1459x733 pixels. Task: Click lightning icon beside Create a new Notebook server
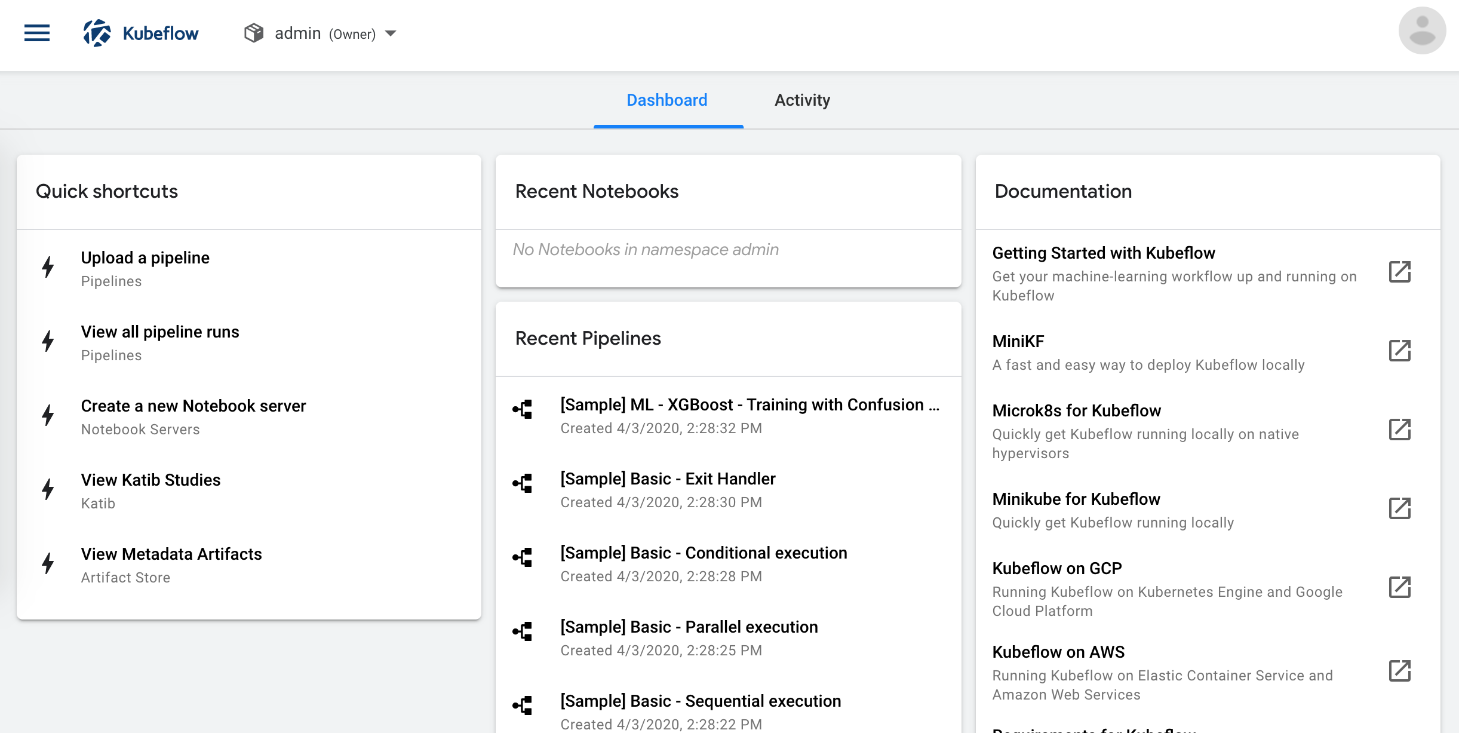pos(48,415)
